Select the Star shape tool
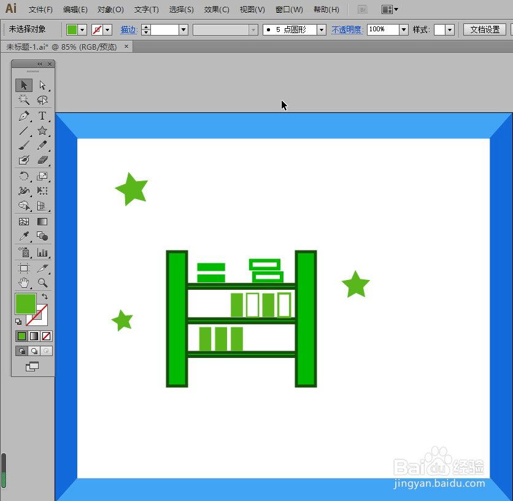Screen dimensions: 513x501 pos(42,131)
